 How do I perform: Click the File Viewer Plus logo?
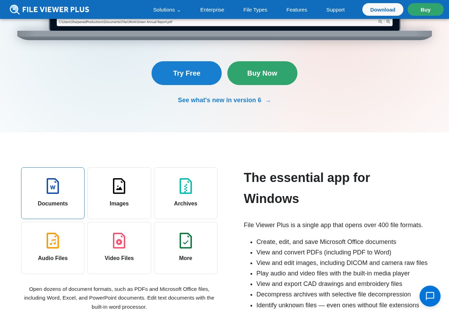click(49, 9)
